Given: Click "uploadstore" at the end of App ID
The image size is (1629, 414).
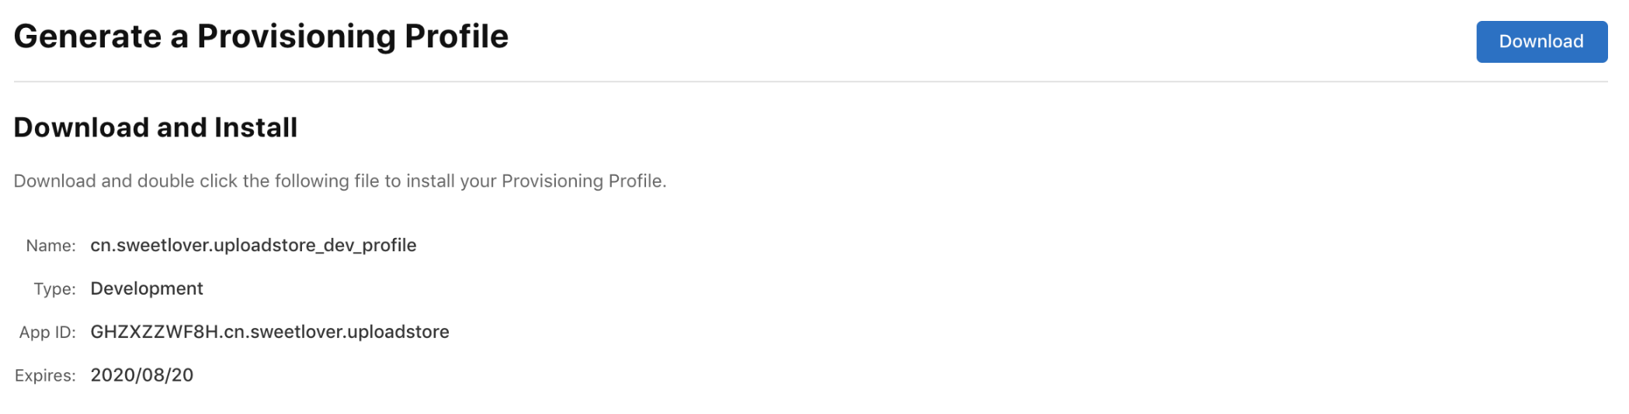Looking at the screenshot, I should tap(398, 332).
